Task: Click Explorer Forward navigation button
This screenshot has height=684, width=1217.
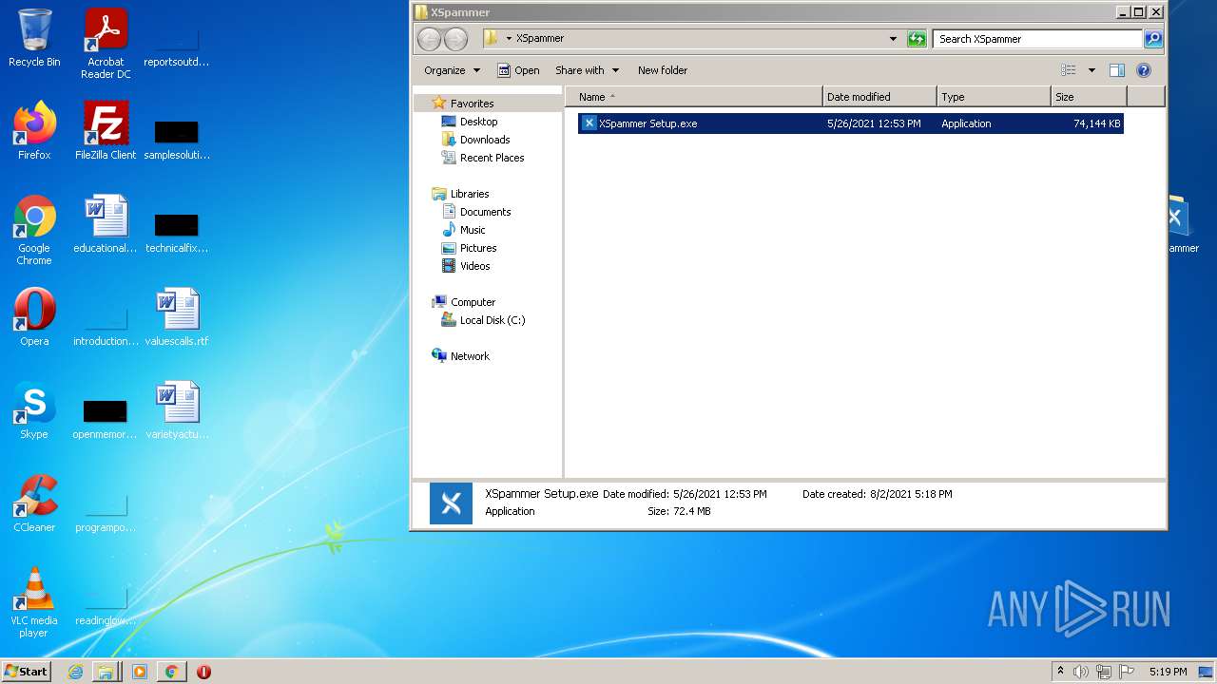Action: tap(456, 39)
